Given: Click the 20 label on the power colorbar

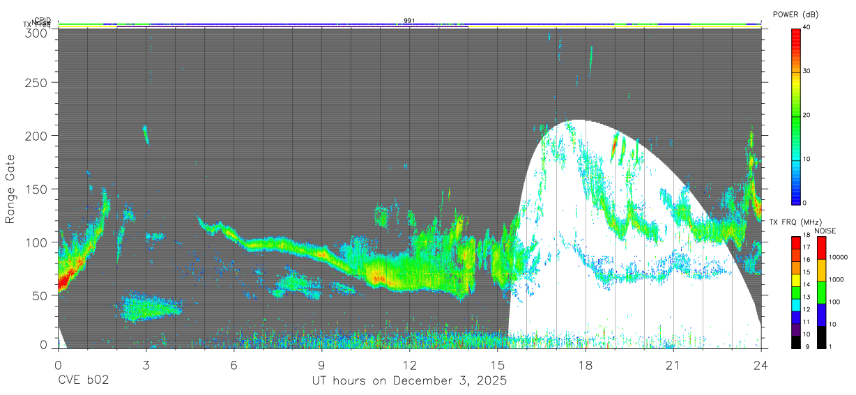Looking at the screenshot, I should (807, 115).
